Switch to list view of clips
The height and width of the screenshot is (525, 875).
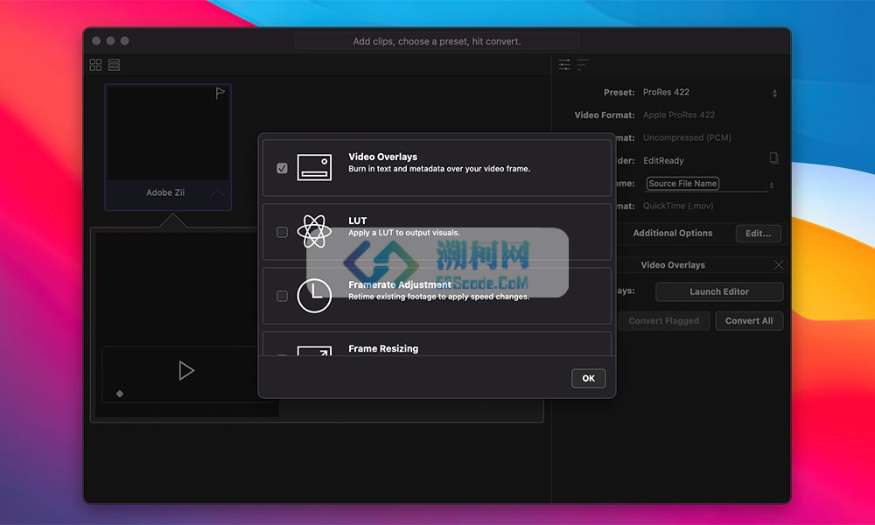point(114,65)
